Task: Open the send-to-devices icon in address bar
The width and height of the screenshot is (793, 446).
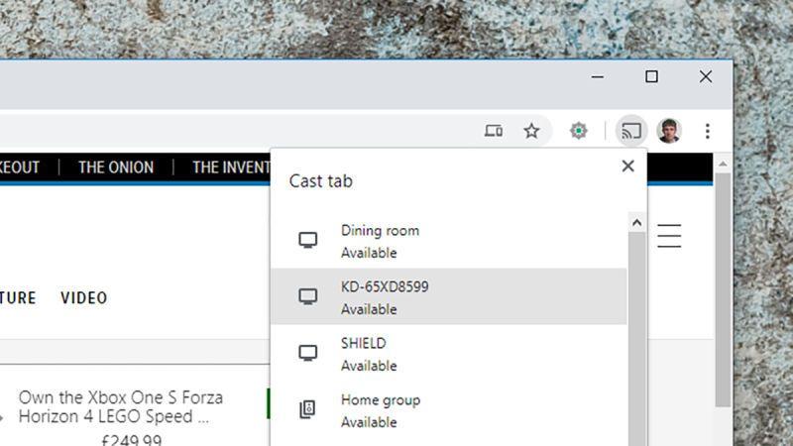Action: pos(493,131)
